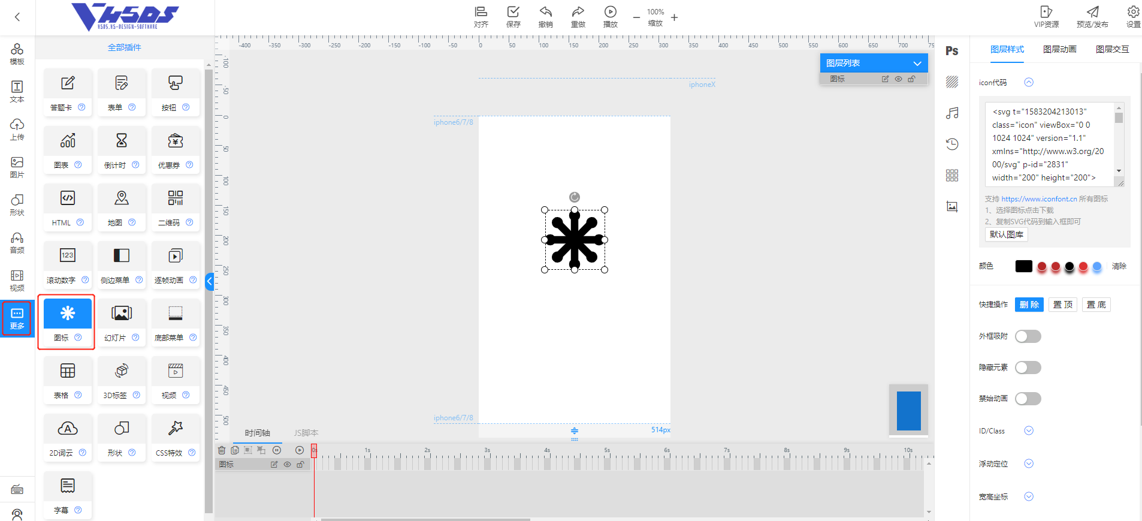The height and width of the screenshot is (521, 1142).
Task: Open the black color swatch picker
Action: click(1024, 266)
